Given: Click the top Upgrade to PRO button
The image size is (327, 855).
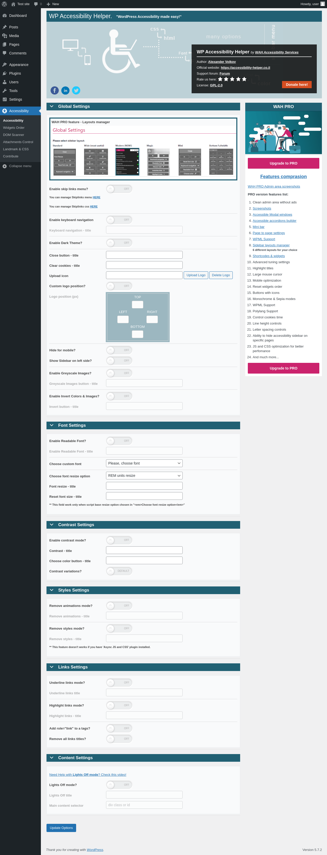Looking at the screenshot, I should (x=284, y=163).
